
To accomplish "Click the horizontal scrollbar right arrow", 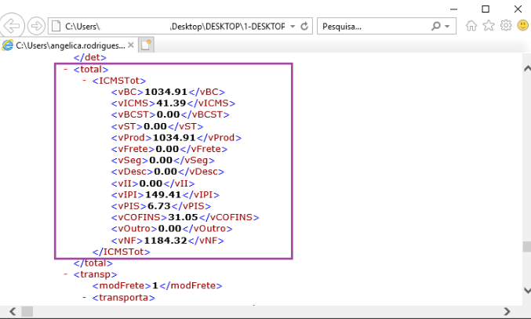I will coord(507,311).
